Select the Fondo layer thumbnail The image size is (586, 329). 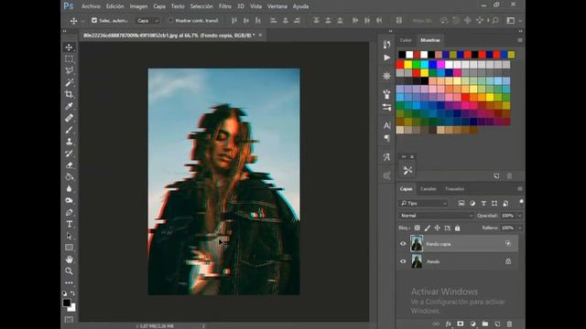click(417, 261)
